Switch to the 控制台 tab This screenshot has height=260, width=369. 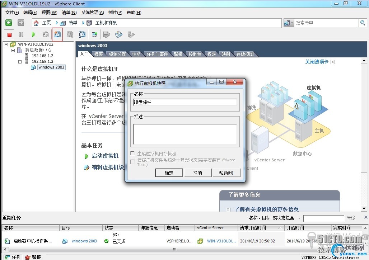195,54
